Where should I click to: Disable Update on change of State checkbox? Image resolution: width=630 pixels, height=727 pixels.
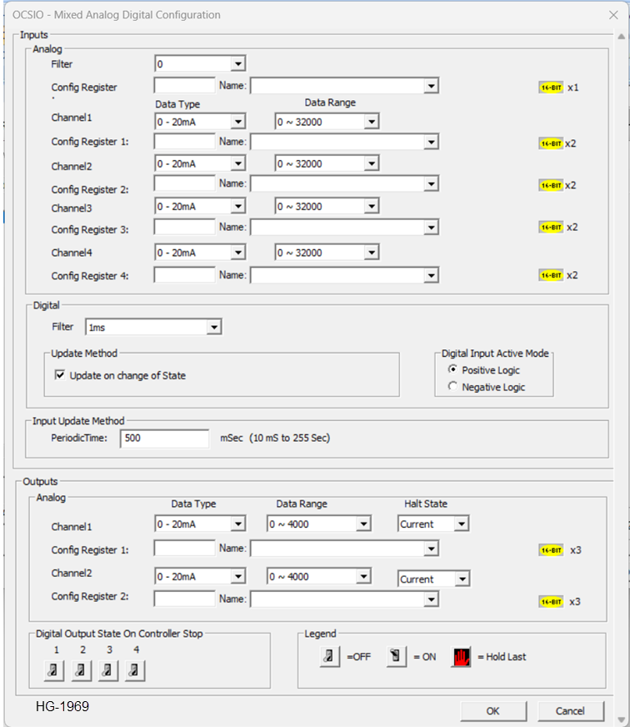point(60,375)
